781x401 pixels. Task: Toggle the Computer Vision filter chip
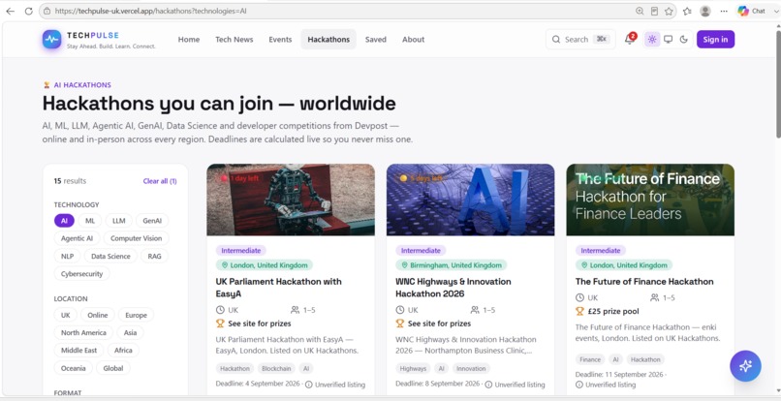pos(136,238)
